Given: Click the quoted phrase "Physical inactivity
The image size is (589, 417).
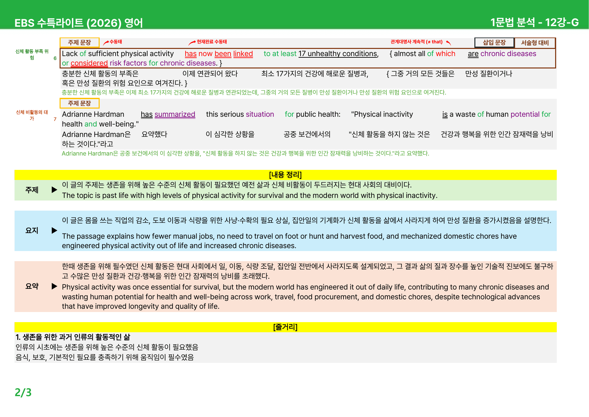Looking at the screenshot, I should pyautogui.click(x=382, y=114).
